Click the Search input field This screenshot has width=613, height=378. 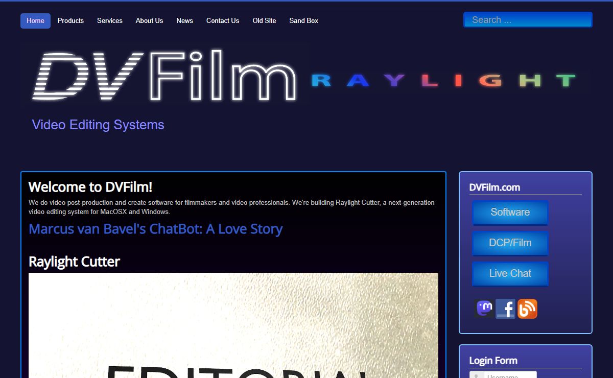pyautogui.click(x=528, y=20)
